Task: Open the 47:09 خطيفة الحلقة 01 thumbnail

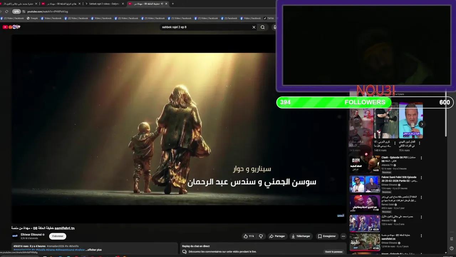Action: point(364,242)
